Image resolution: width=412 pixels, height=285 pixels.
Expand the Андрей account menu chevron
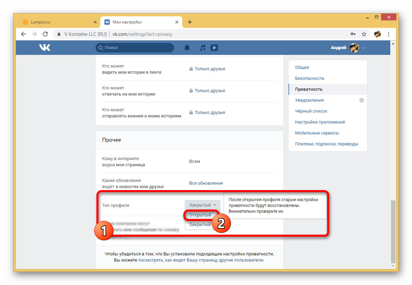point(363,48)
